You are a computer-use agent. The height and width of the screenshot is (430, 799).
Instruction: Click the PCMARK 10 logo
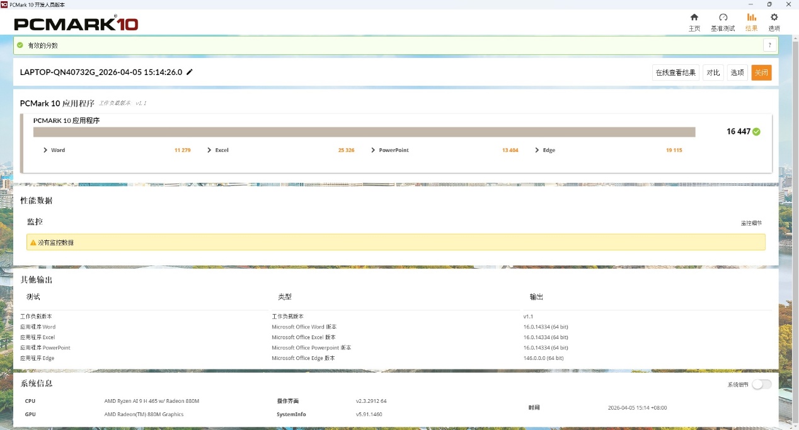click(x=76, y=24)
